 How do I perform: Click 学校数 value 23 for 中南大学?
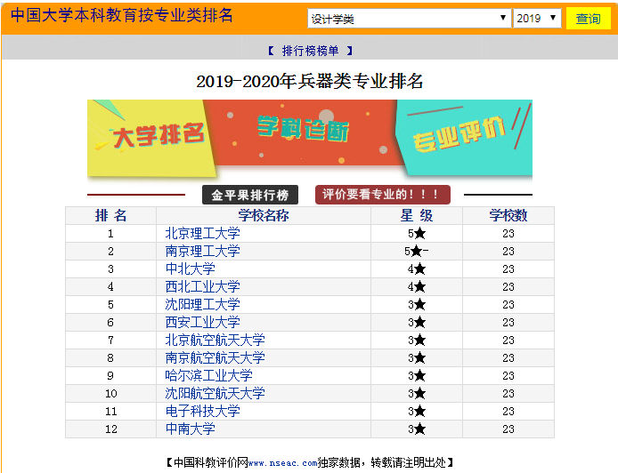tap(508, 429)
